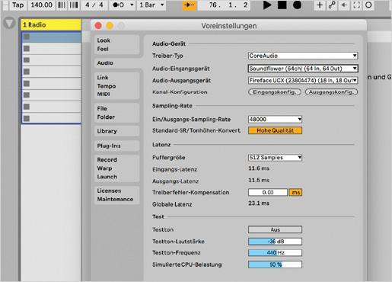Image resolution: width=392 pixels, height=282 pixels.
Task: Open the Plug-Ins preferences tab
Action: point(117,146)
